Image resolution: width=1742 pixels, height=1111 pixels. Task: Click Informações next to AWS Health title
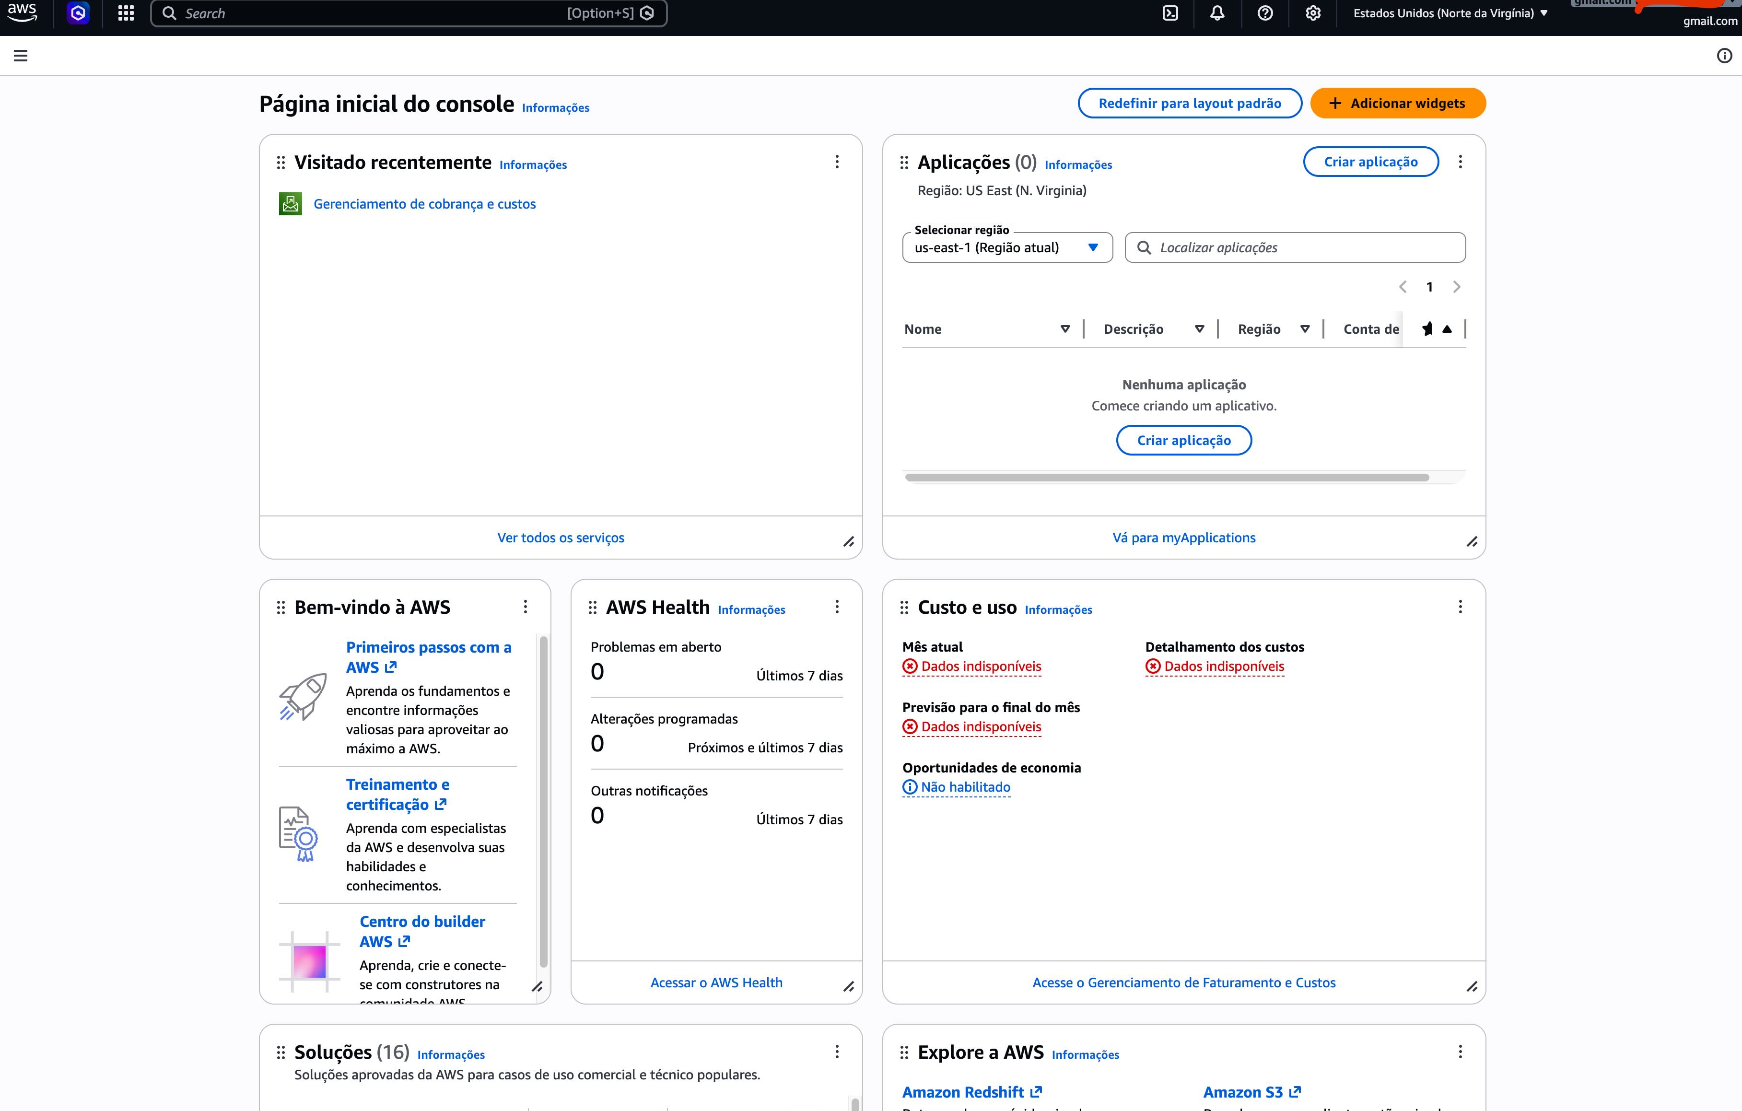tap(751, 610)
